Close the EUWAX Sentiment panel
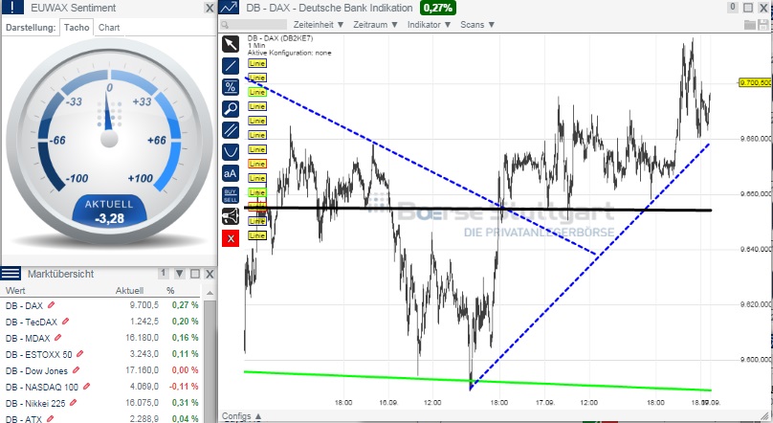This screenshot has height=423, width=773. [x=210, y=8]
